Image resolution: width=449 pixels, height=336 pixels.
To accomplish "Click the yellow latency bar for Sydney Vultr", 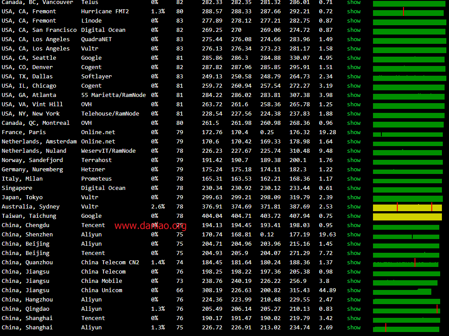I will pyautogui.click(x=407, y=208).
